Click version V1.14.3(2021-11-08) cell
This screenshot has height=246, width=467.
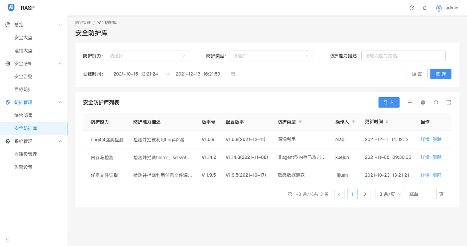(x=247, y=157)
